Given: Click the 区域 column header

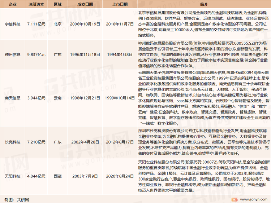Looking at the screenshot, I should click(x=57, y=4).
